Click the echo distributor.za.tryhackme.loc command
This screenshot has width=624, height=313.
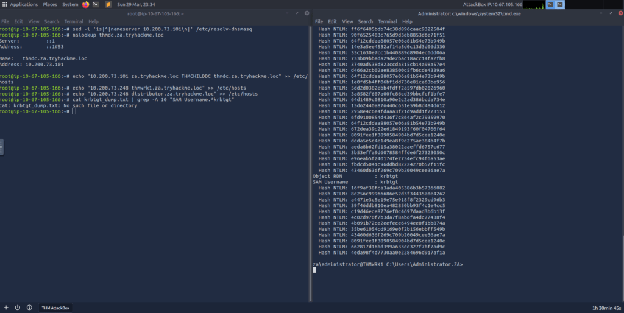pos(165,94)
